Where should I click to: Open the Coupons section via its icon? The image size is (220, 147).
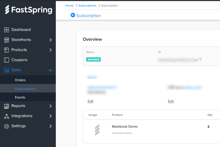click(x=6, y=60)
